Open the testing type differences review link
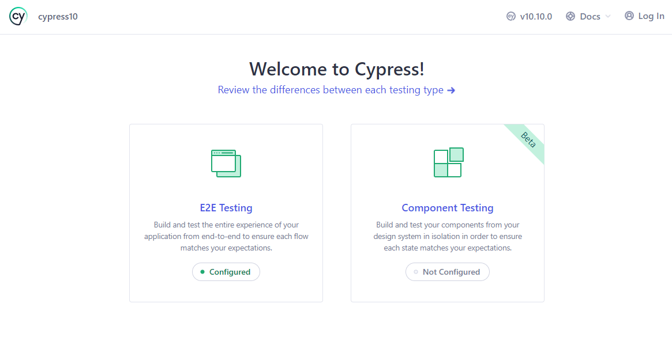672x353 pixels. coord(331,90)
